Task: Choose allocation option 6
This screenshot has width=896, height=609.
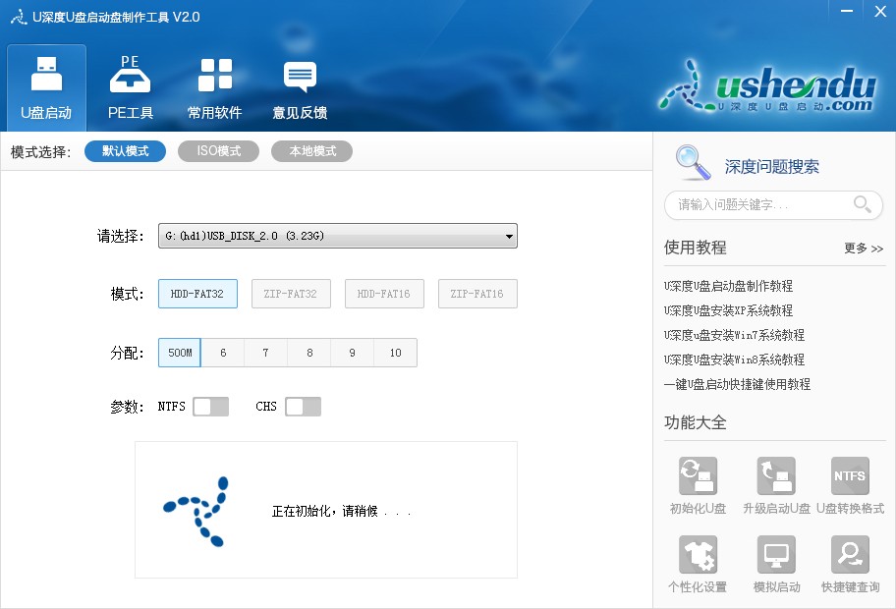Action: (223, 353)
